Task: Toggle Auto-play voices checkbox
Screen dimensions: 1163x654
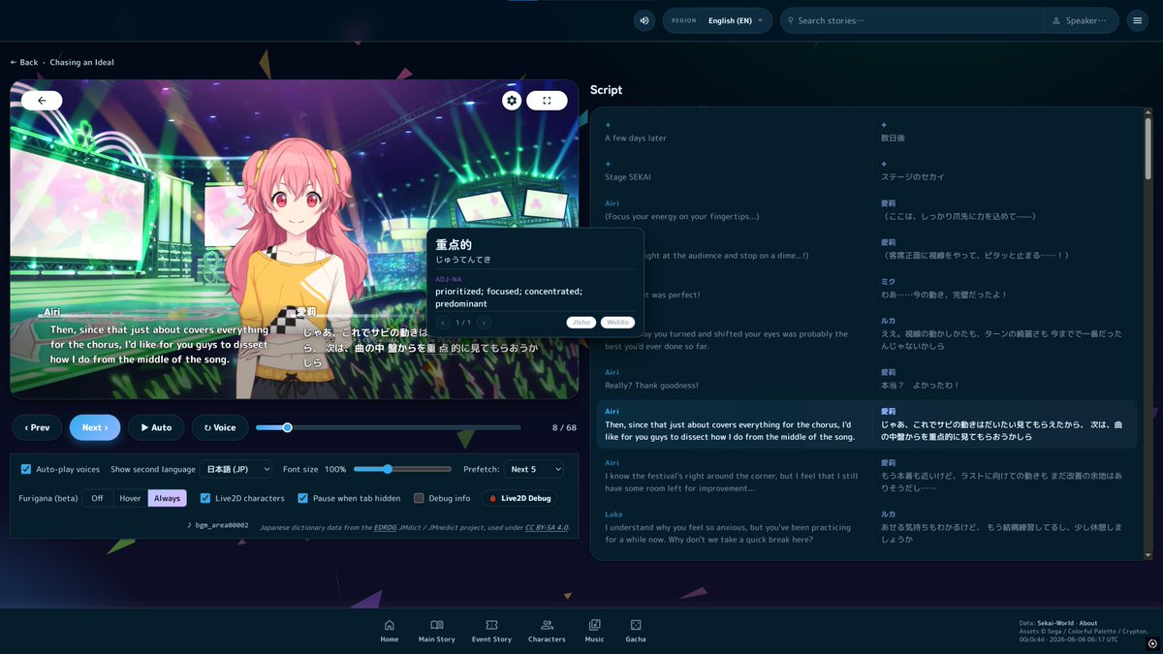Action: (x=26, y=469)
